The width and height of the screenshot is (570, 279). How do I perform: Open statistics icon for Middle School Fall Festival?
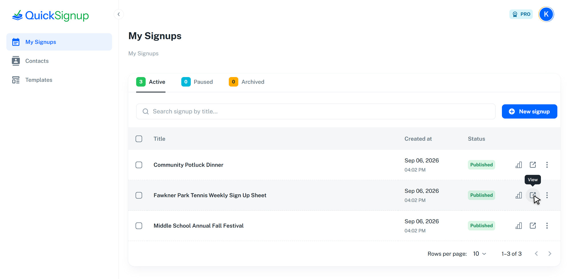(x=519, y=226)
